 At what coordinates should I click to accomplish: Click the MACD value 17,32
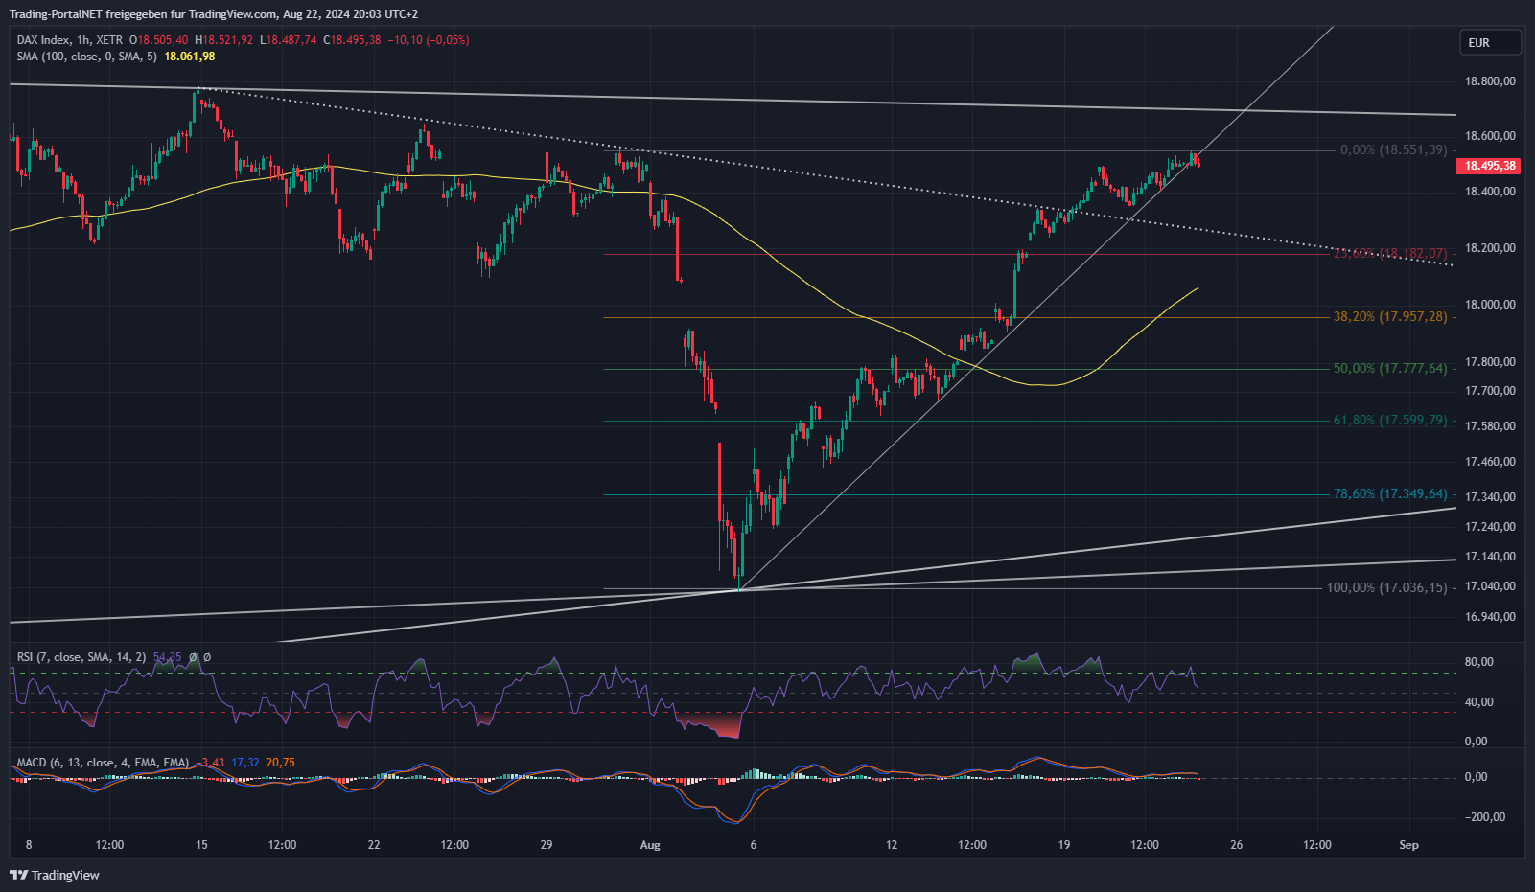point(245,763)
